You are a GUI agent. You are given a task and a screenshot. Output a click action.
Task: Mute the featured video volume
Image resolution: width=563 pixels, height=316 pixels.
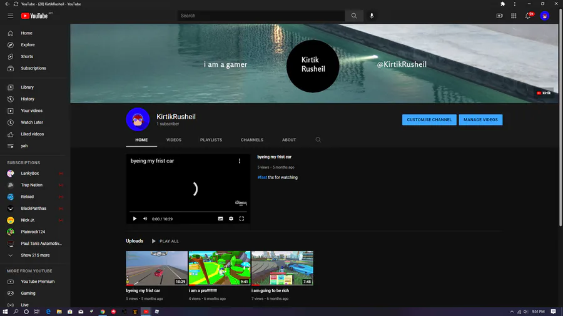pos(145,219)
